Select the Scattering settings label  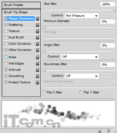pyautogui.click(x=15, y=25)
